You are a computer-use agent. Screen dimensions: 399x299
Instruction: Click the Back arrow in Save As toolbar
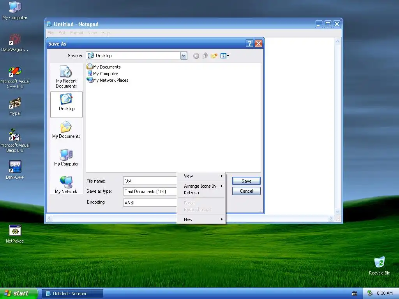(196, 56)
